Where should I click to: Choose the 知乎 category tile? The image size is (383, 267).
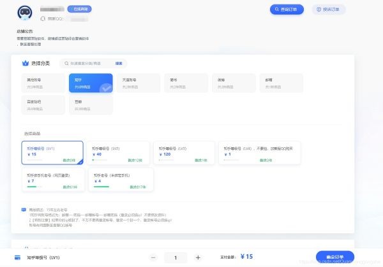point(91,83)
